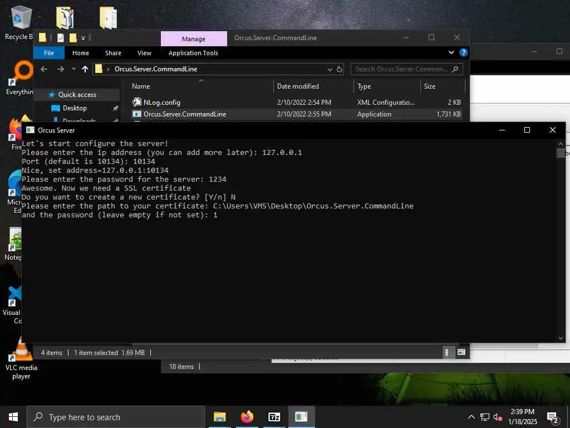Open the Visual Studio Code desktop shortcut

point(14,305)
